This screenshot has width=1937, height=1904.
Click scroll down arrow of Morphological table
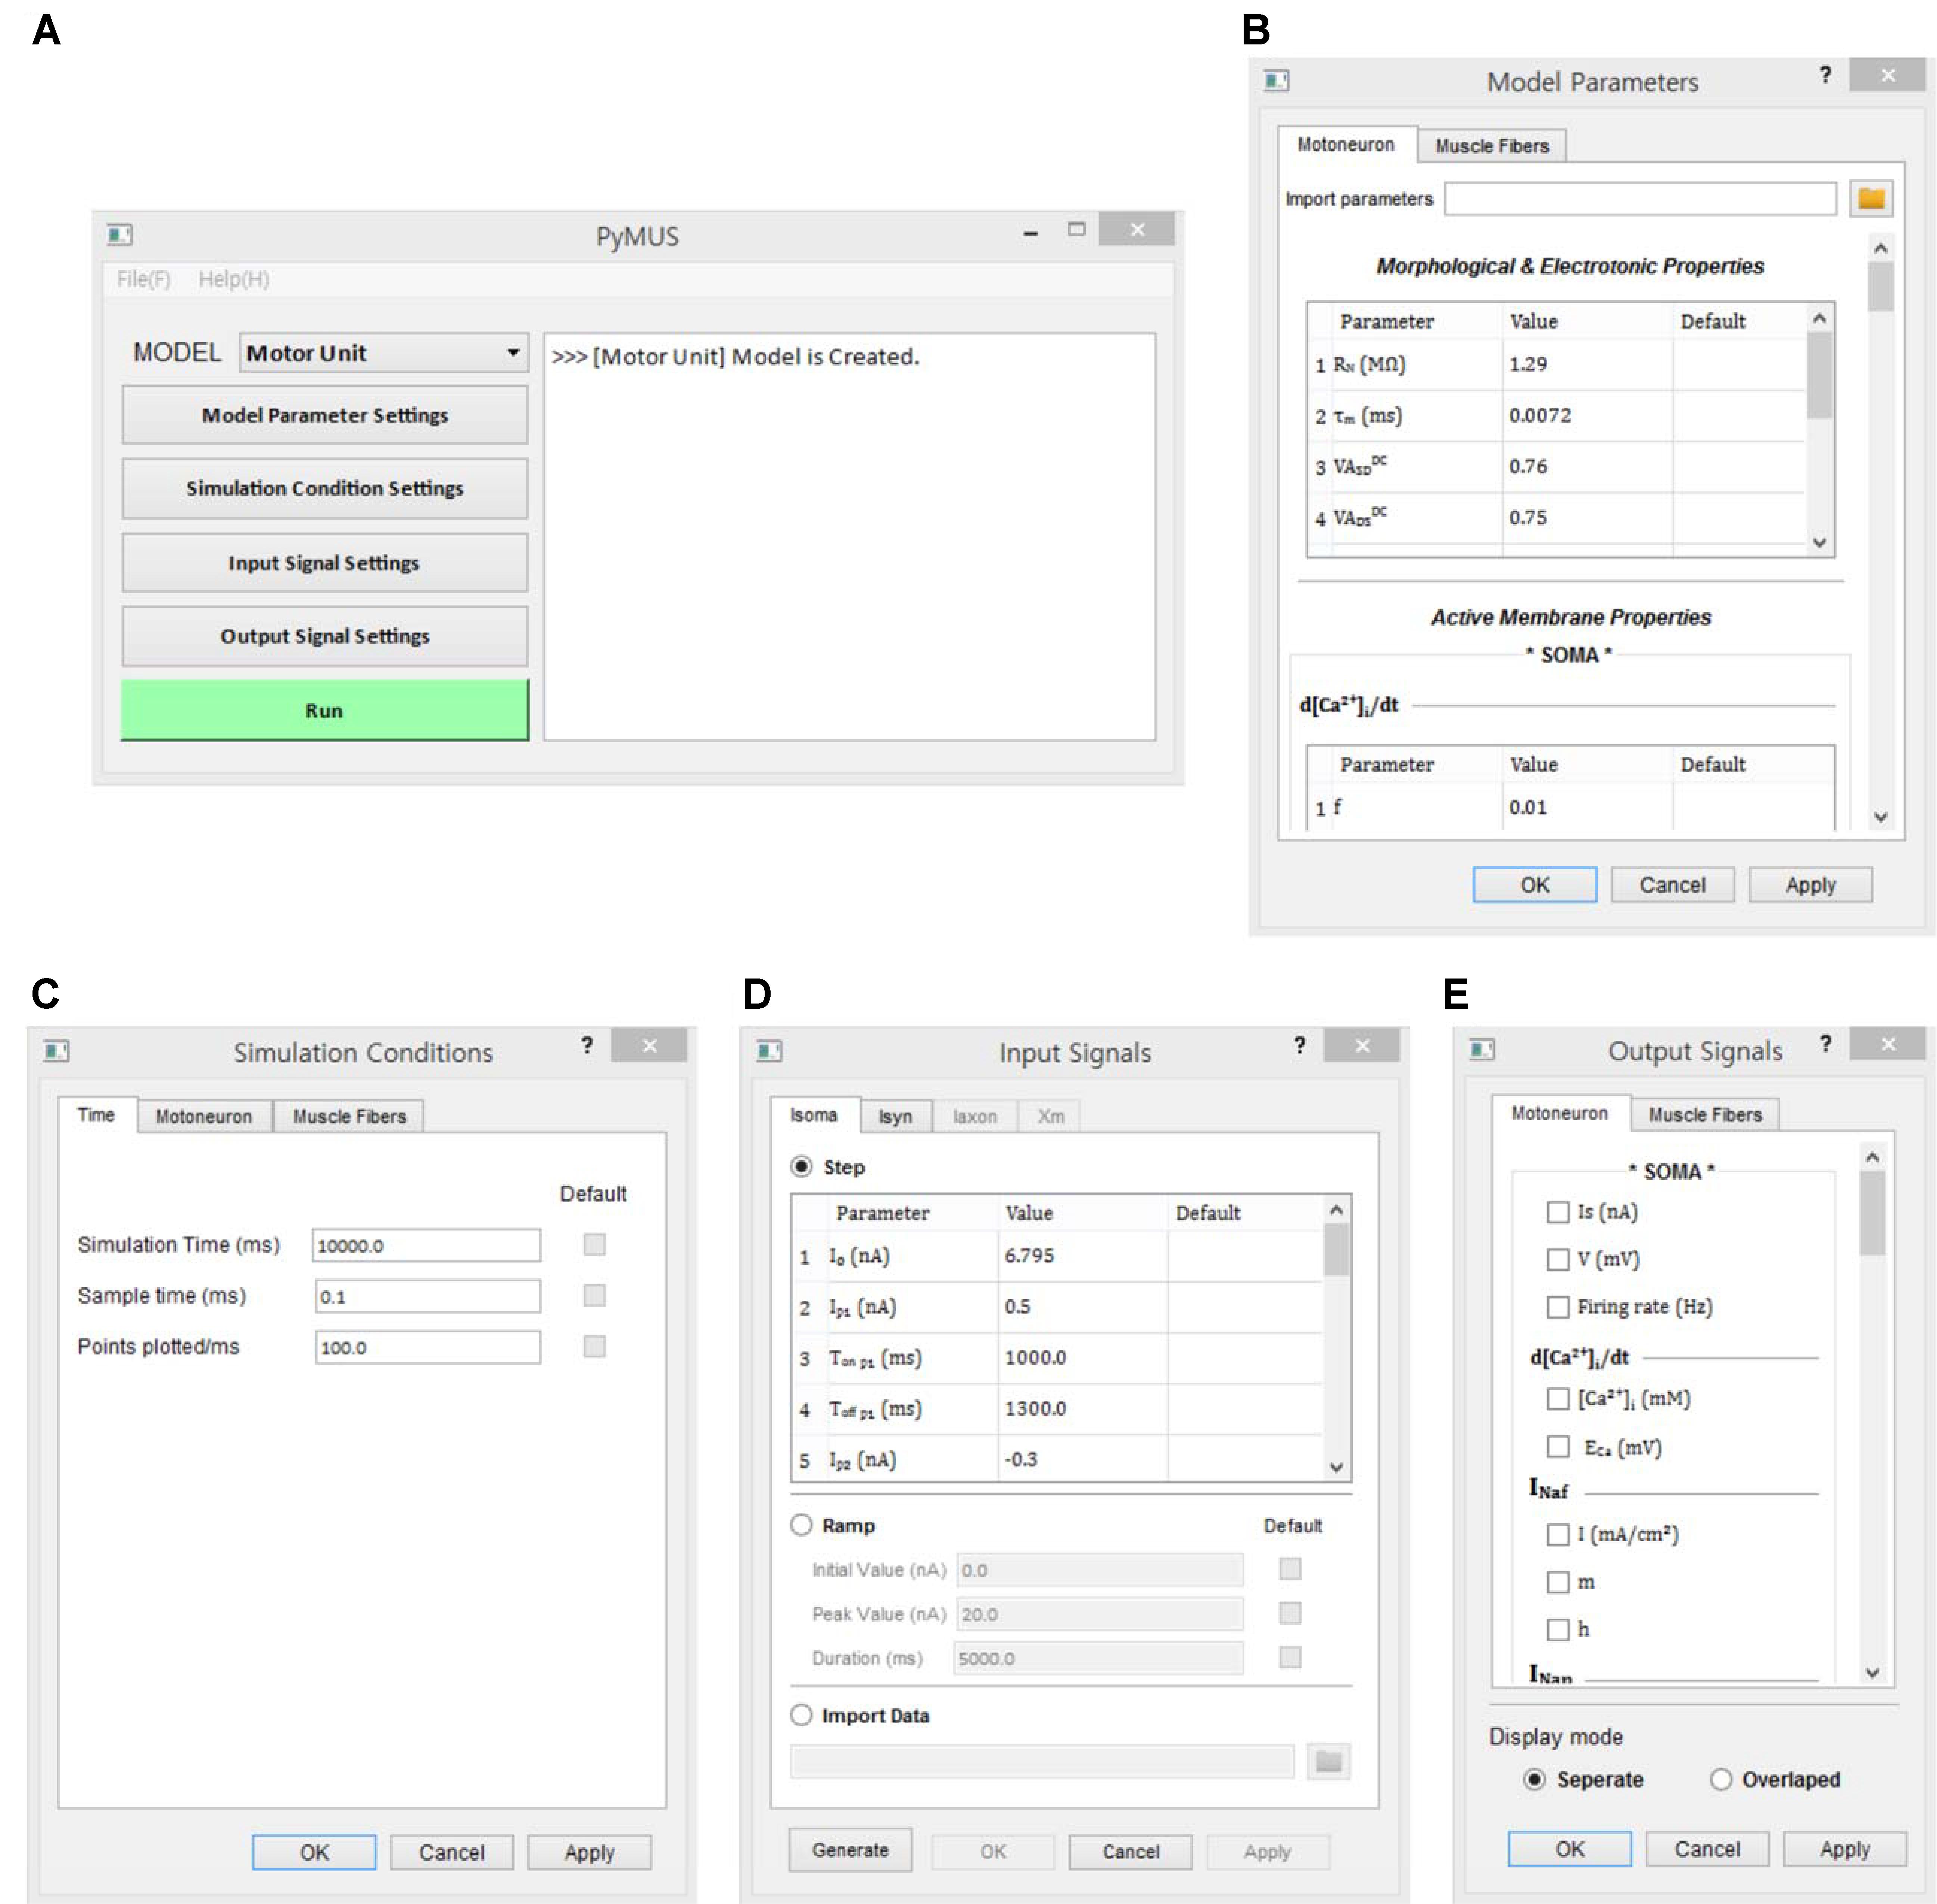(x=1820, y=542)
